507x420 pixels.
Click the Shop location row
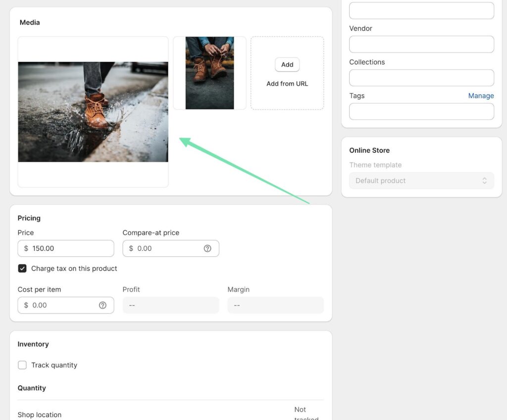(40, 415)
